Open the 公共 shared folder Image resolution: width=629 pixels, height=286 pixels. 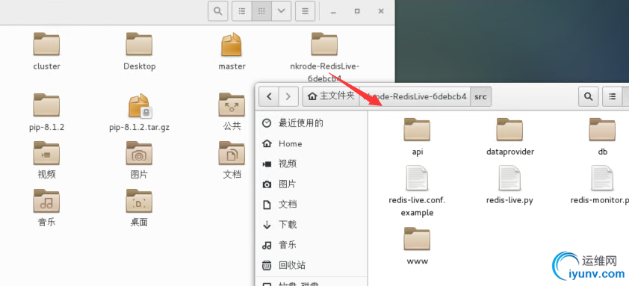232,105
